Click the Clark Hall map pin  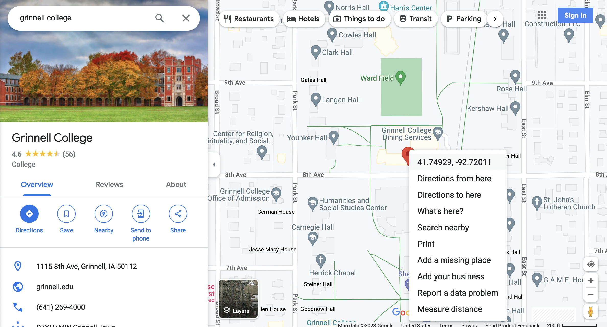(316, 52)
